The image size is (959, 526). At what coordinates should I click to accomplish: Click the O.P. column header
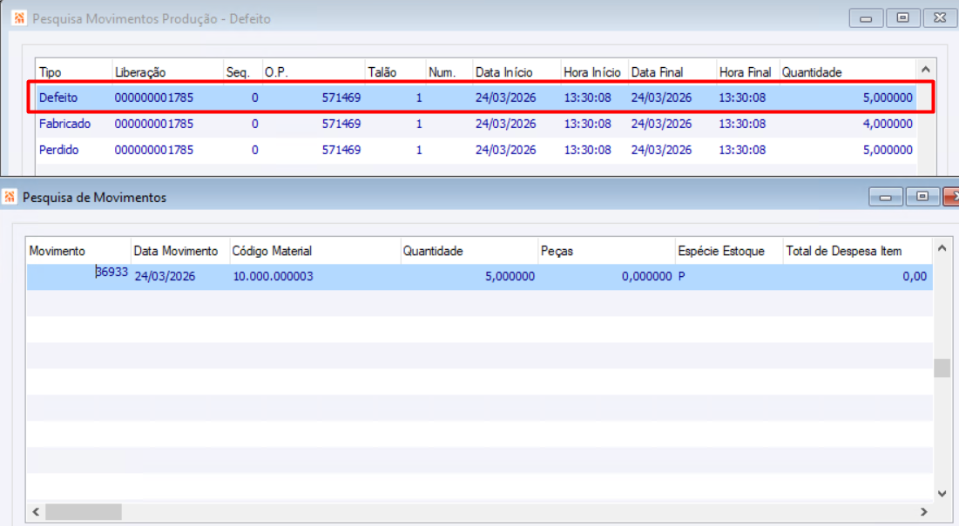pos(314,72)
